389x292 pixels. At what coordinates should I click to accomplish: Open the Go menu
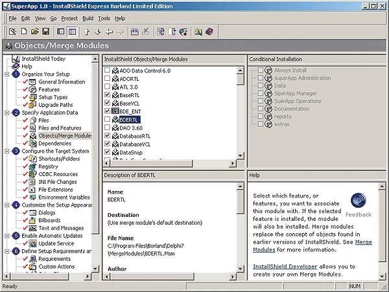pyautogui.click(x=53, y=18)
